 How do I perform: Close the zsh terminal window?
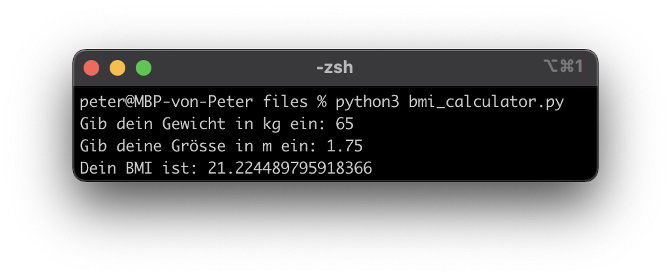[x=91, y=67]
